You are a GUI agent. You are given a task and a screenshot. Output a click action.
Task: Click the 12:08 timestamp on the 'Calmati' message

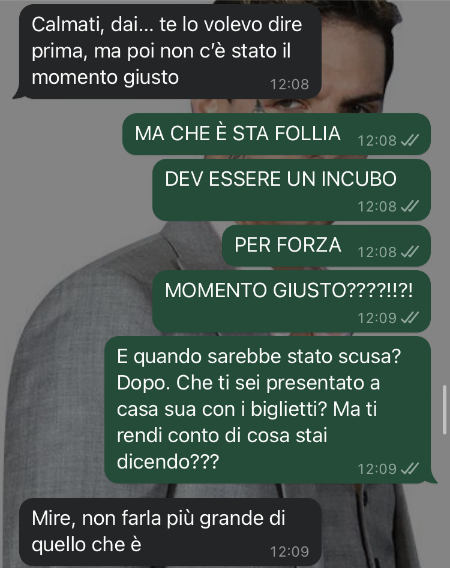[x=289, y=84]
